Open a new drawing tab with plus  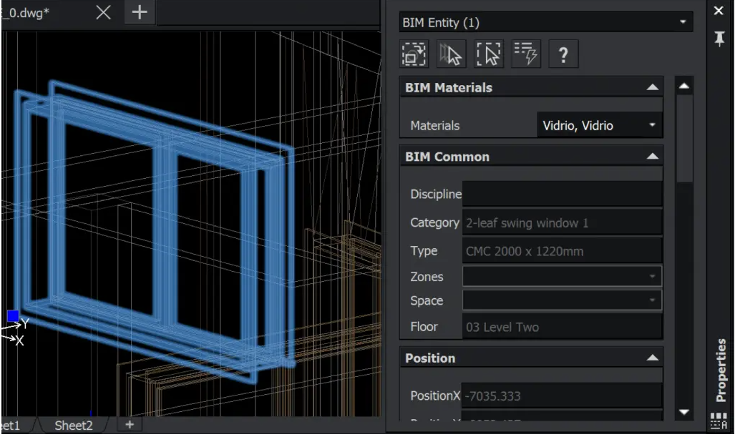click(x=140, y=12)
